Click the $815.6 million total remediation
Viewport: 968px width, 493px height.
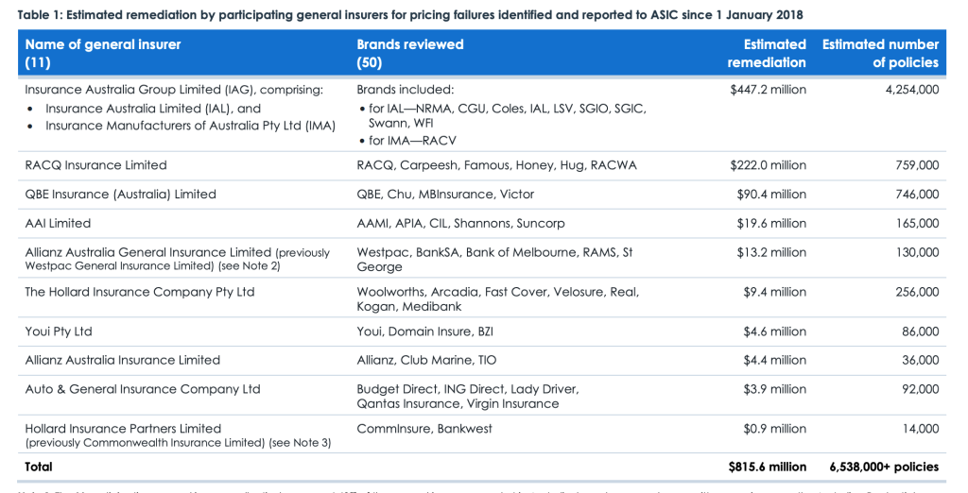tap(767, 467)
